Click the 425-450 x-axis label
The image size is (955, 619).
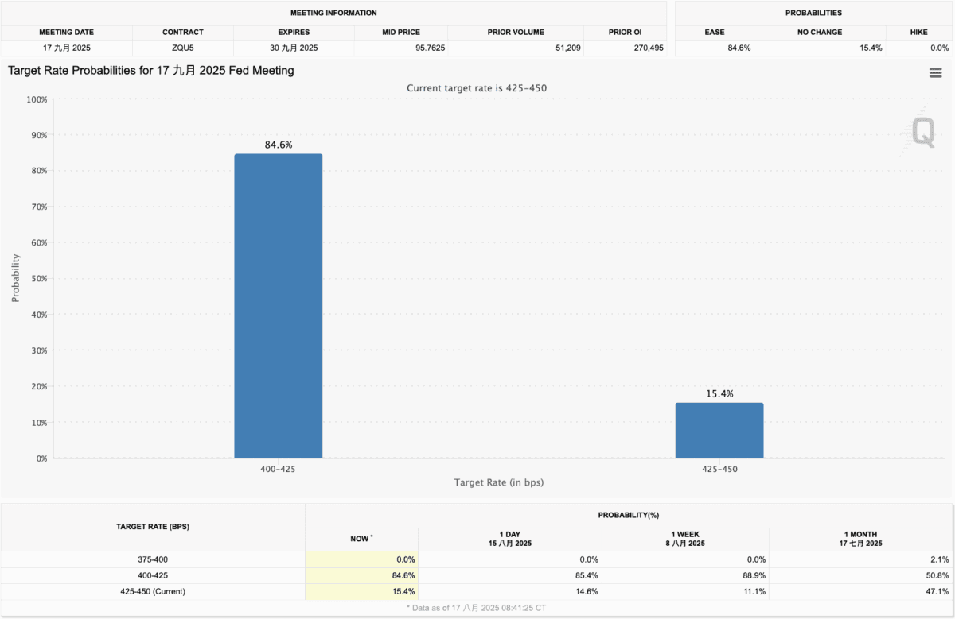[719, 470]
